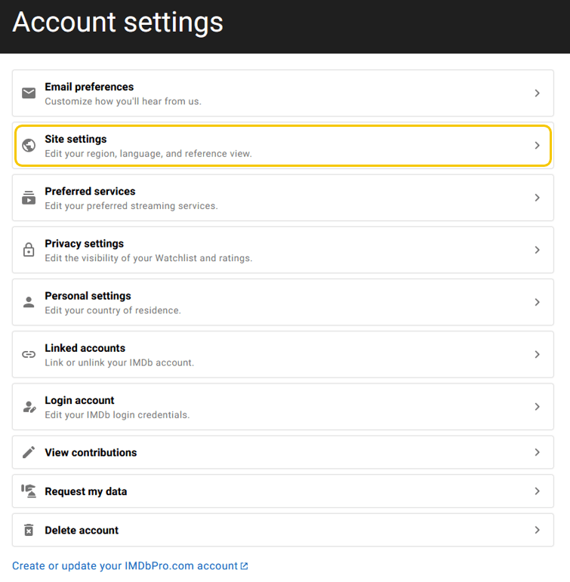Viewport: 570px width, 582px height.
Task: Open the Personal settings title
Action: pos(88,296)
